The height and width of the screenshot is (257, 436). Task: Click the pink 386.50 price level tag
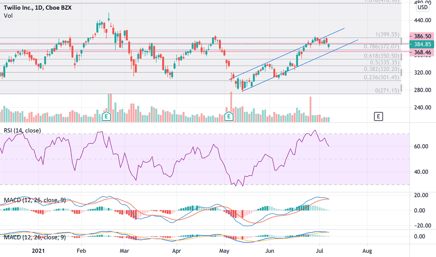click(x=422, y=36)
